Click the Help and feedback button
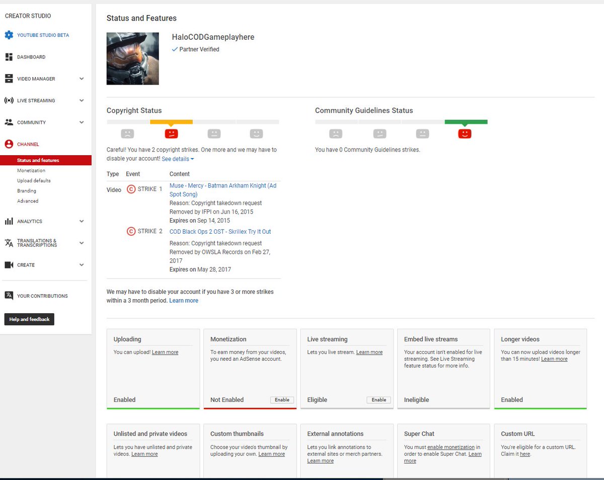This screenshot has width=604, height=480. [x=29, y=319]
